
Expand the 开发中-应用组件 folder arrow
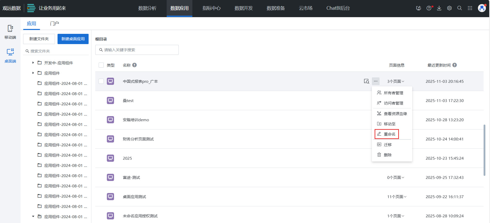pyautogui.click(x=33, y=63)
